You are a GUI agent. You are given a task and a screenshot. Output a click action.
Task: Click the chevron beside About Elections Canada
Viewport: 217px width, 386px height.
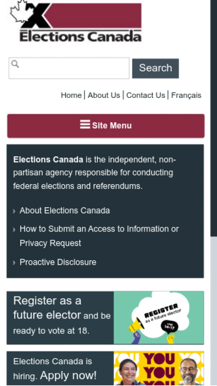14,211
